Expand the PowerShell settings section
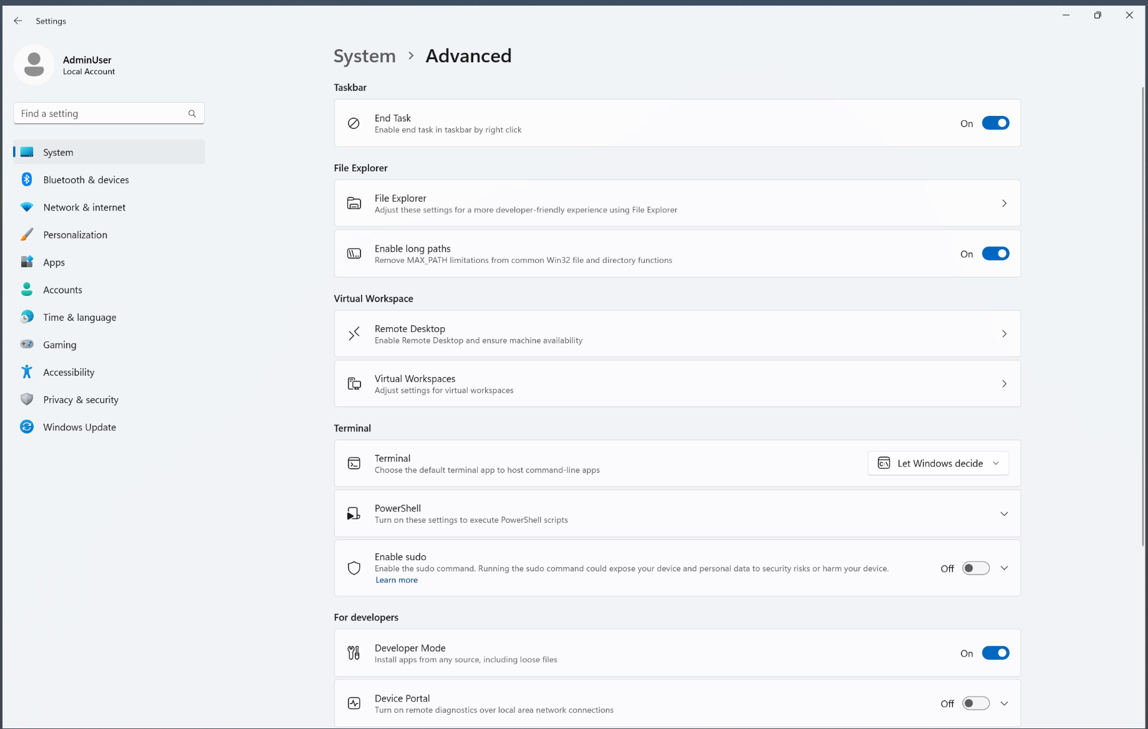This screenshot has height=729, width=1148. coord(1004,514)
